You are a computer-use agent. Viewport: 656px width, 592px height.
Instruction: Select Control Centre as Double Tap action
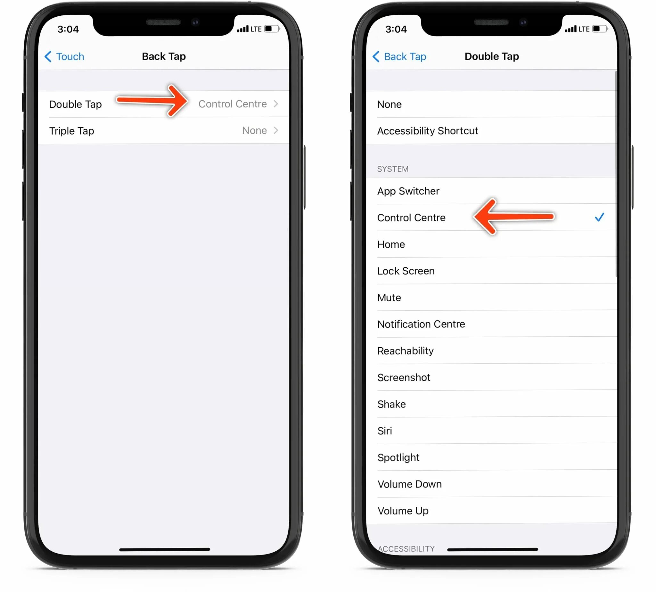411,217
